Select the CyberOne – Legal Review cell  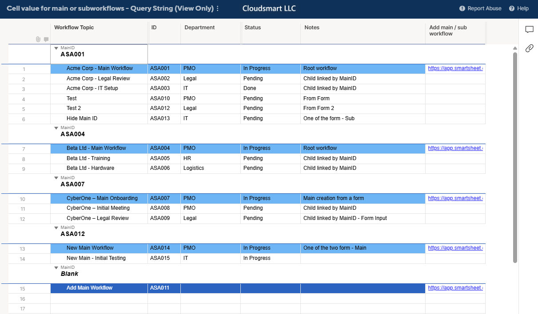point(99,218)
